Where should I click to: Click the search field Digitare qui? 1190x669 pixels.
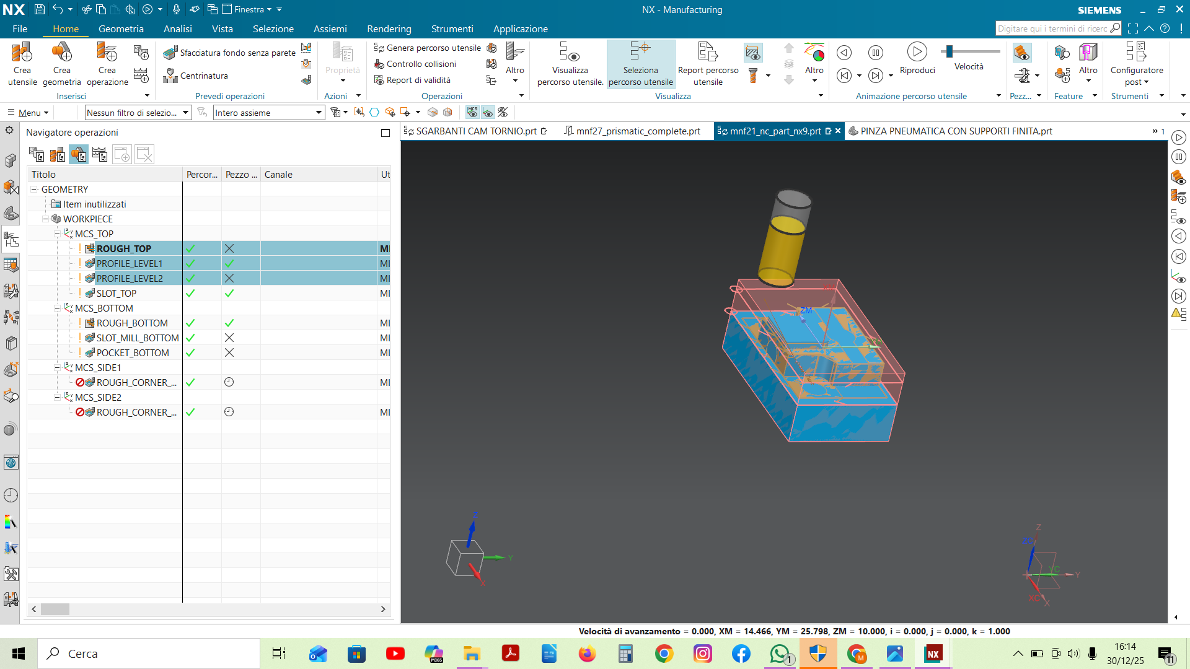click(1052, 28)
